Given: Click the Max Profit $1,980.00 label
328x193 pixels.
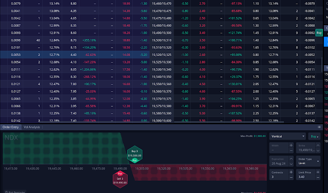Looking at the screenshot, I should [253, 136].
